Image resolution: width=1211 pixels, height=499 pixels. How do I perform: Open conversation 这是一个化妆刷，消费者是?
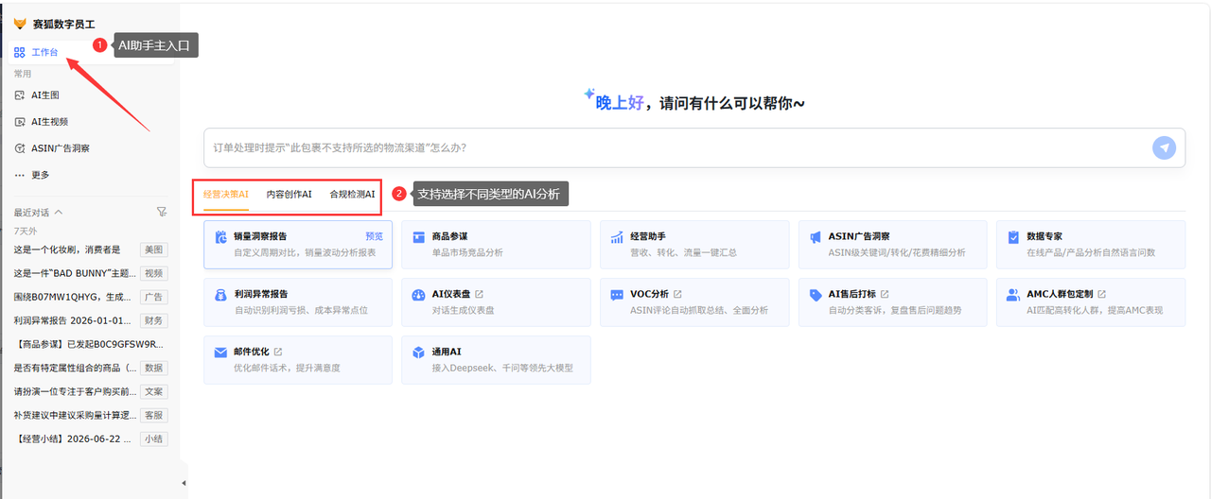click(67, 249)
